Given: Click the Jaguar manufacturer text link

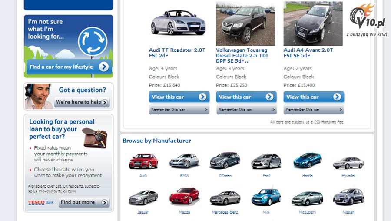Looking at the screenshot, I should (143, 212).
